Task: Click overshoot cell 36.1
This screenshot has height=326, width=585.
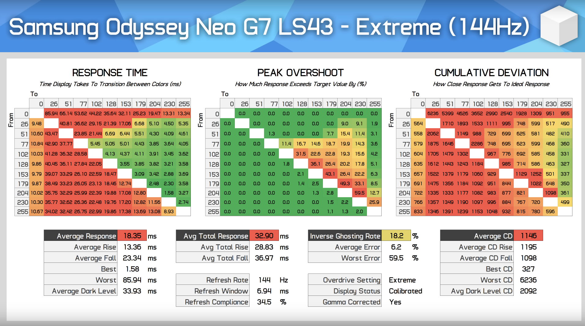Action: 316,164
